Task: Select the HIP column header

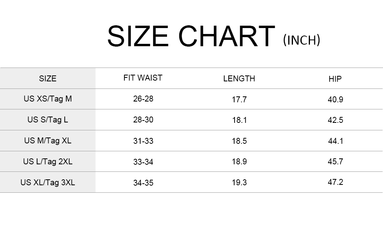Action: [x=335, y=79]
